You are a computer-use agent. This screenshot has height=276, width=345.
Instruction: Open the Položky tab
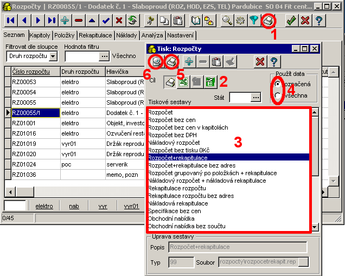tap(65, 35)
